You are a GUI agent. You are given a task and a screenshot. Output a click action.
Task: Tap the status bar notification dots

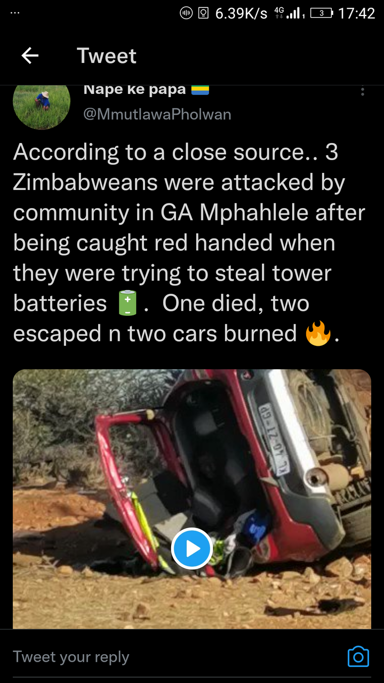tap(15, 13)
